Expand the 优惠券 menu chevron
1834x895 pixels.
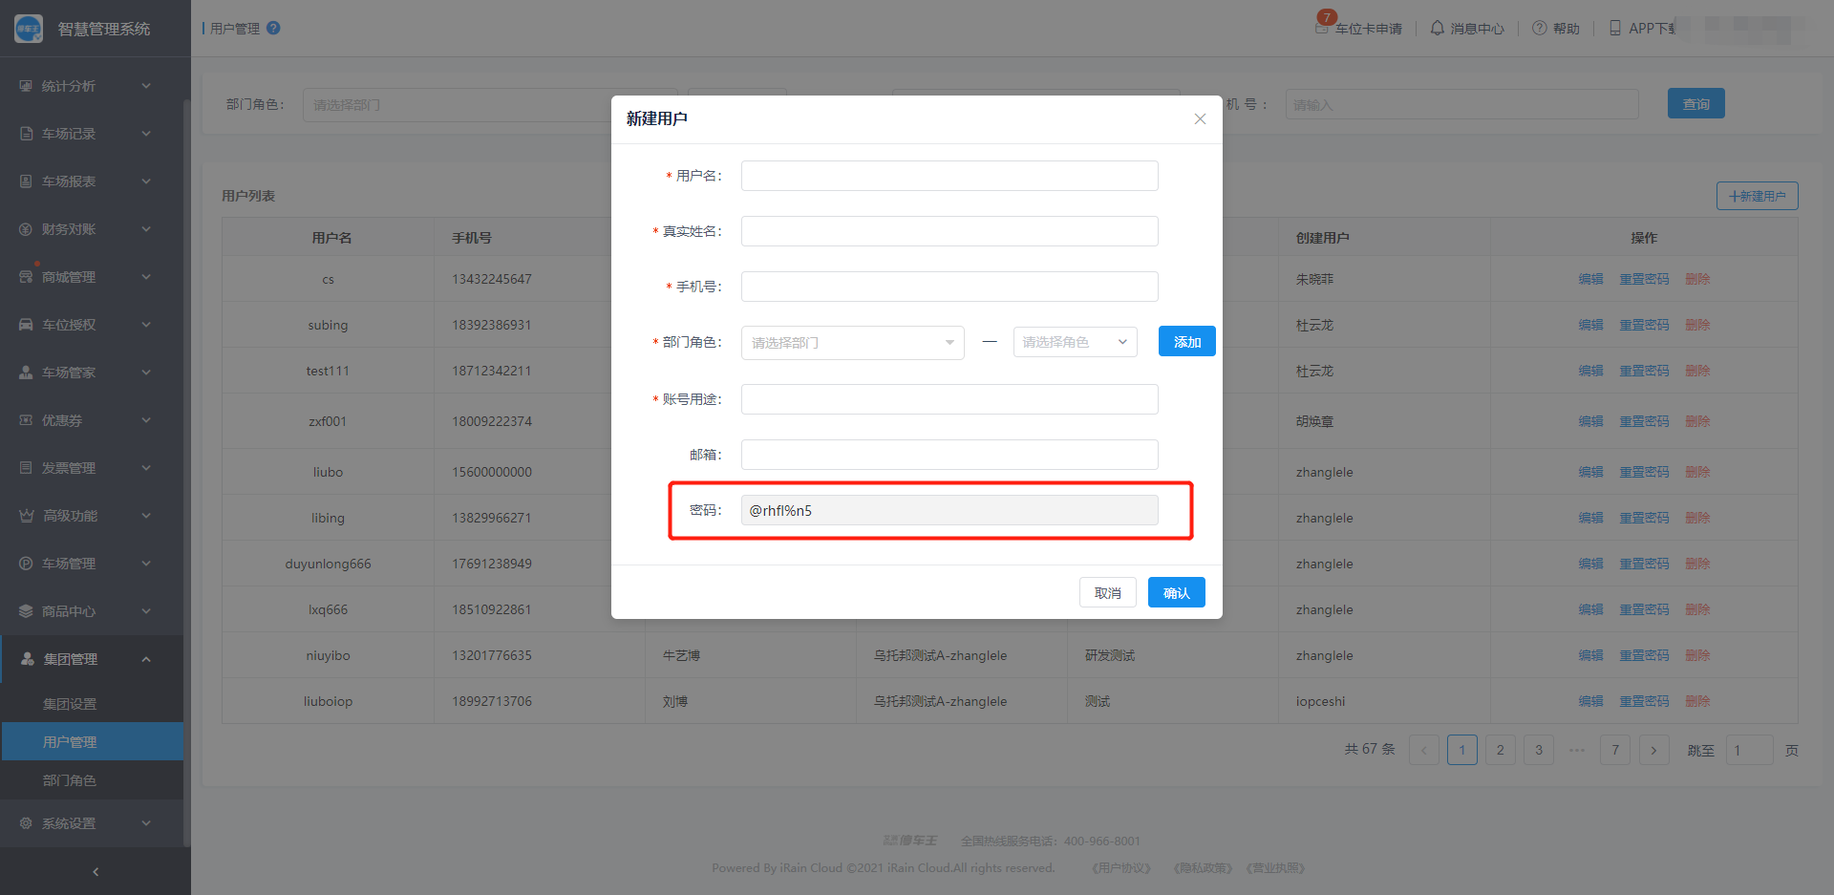pyautogui.click(x=146, y=420)
